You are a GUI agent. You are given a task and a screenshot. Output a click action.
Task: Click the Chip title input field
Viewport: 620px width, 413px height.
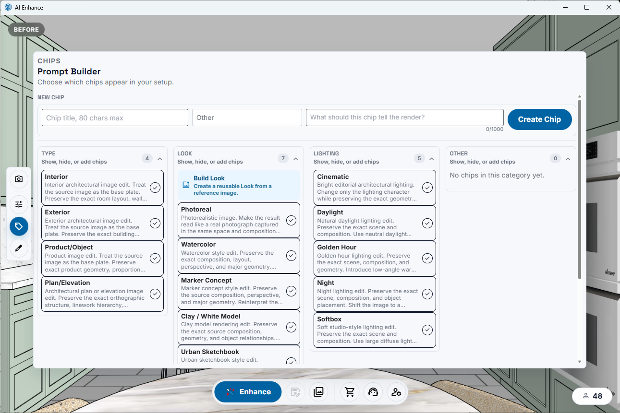[x=115, y=118]
